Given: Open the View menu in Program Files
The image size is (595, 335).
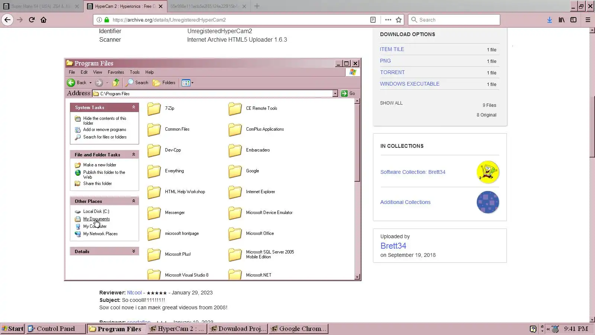Looking at the screenshot, I should point(97,72).
